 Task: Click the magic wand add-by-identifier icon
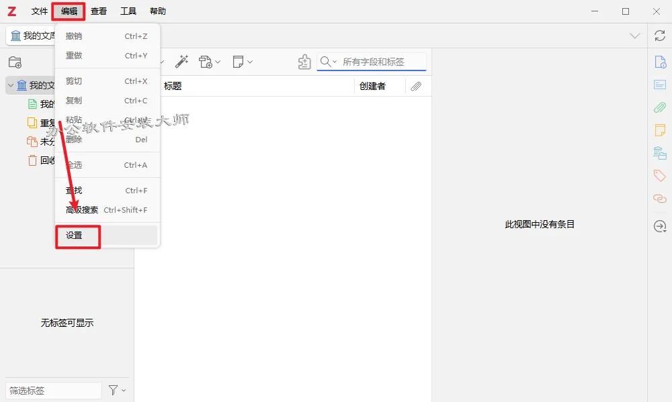pyautogui.click(x=181, y=62)
